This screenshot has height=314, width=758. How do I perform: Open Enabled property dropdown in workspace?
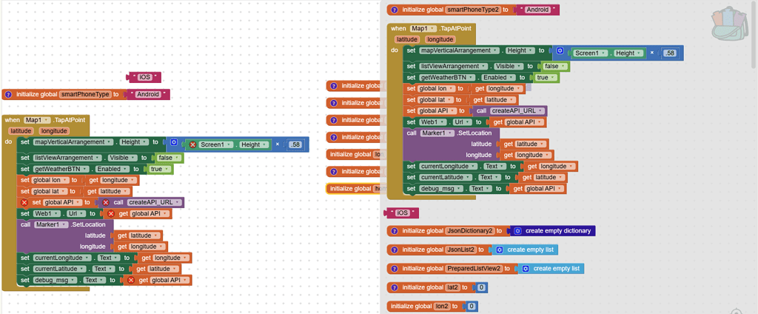[x=114, y=169]
